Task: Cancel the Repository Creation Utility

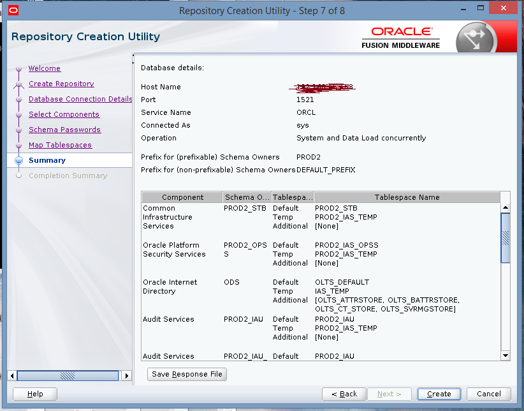Action: pos(489,394)
